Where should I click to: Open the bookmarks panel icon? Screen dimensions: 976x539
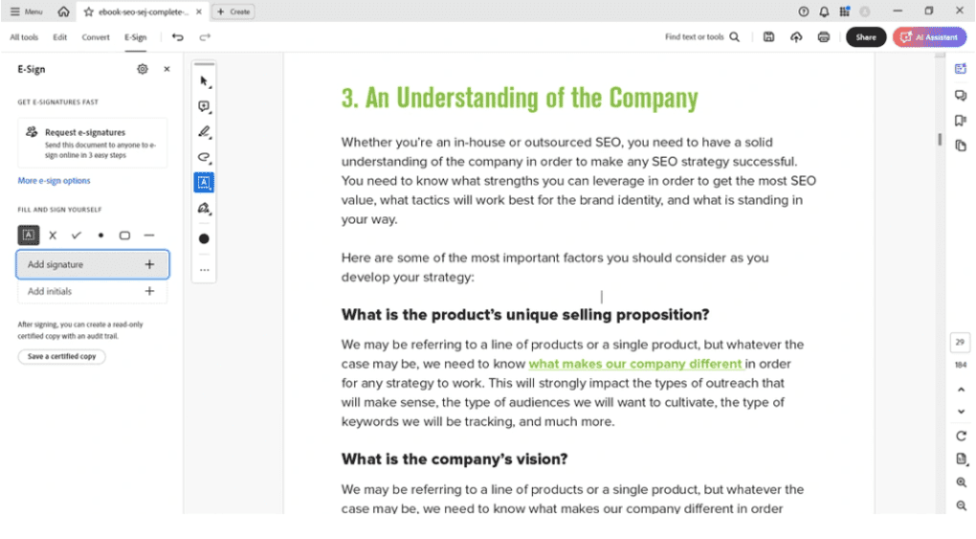(961, 121)
